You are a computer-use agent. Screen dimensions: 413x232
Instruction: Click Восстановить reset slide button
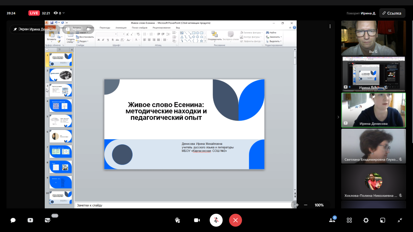pyautogui.click(x=85, y=37)
